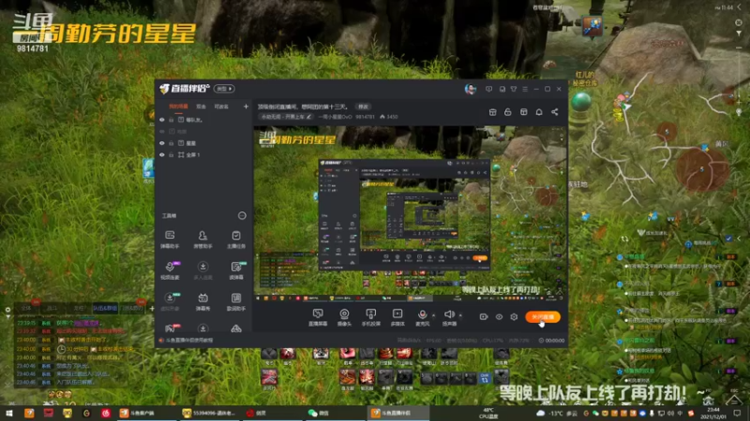Screen dimensions: 750x421
Task: Expand speaker options arrow
Action: [x=460, y=315]
